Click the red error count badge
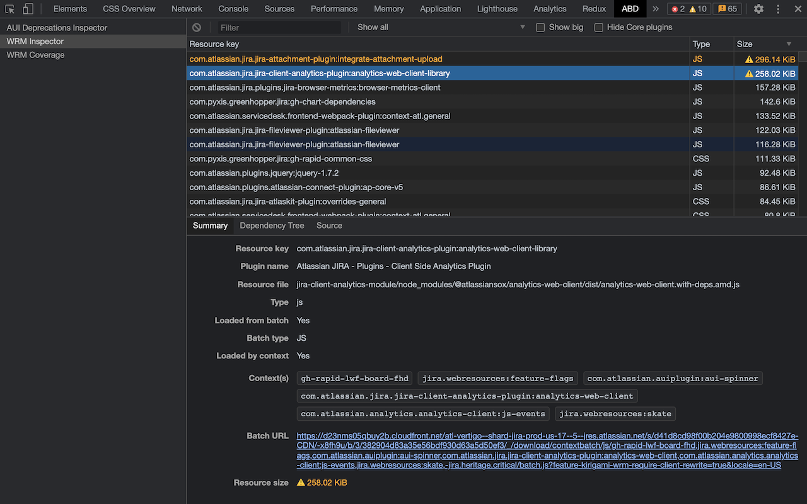807x504 pixels. click(x=678, y=9)
